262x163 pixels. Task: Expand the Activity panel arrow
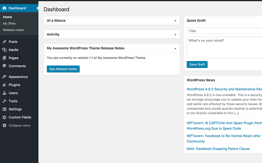(175, 35)
